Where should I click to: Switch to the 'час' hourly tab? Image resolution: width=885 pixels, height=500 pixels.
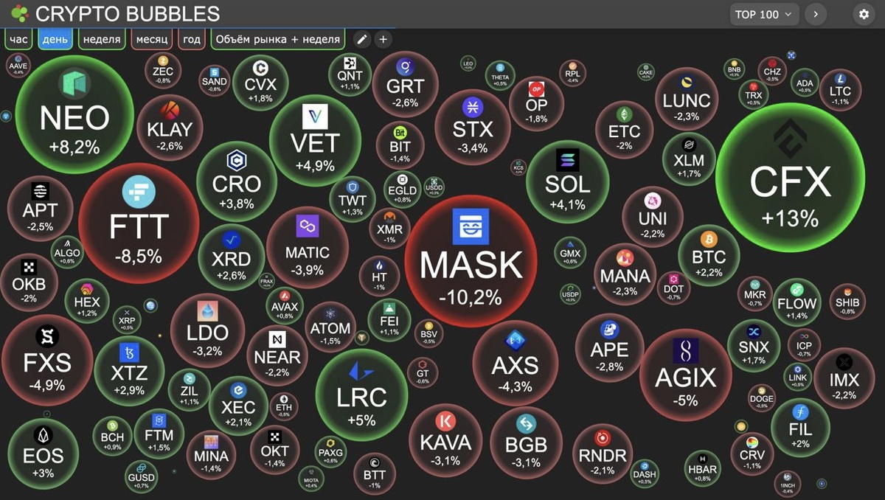coord(18,39)
